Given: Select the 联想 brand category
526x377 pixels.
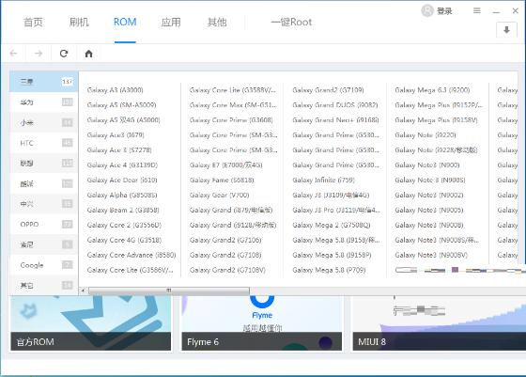Looking at the screenshot, I should point(44,164).
